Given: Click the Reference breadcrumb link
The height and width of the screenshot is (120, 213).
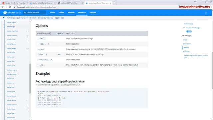Looking at the screenshot, I should 11,18.
